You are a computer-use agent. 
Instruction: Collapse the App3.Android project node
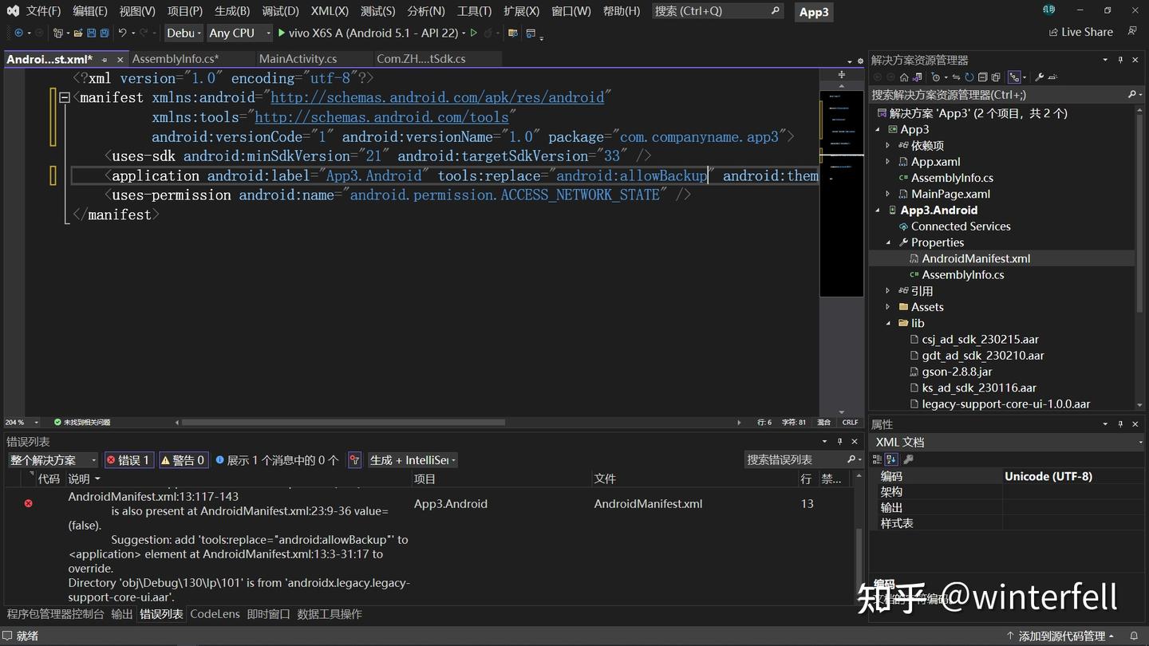pyautogui.click(x=878, y=211)
